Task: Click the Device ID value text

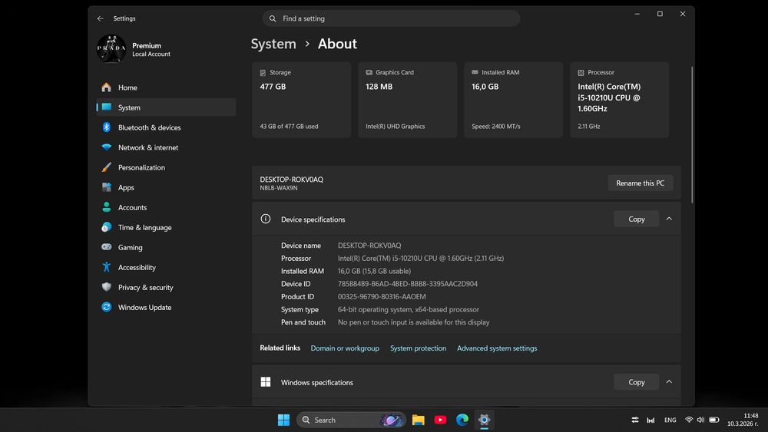Action: click(408, 284)
